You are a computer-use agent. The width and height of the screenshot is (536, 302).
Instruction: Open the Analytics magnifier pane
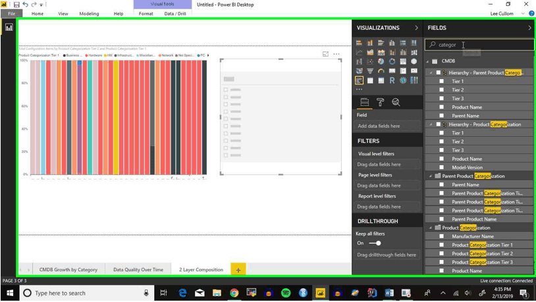click(x=396, y=102)
